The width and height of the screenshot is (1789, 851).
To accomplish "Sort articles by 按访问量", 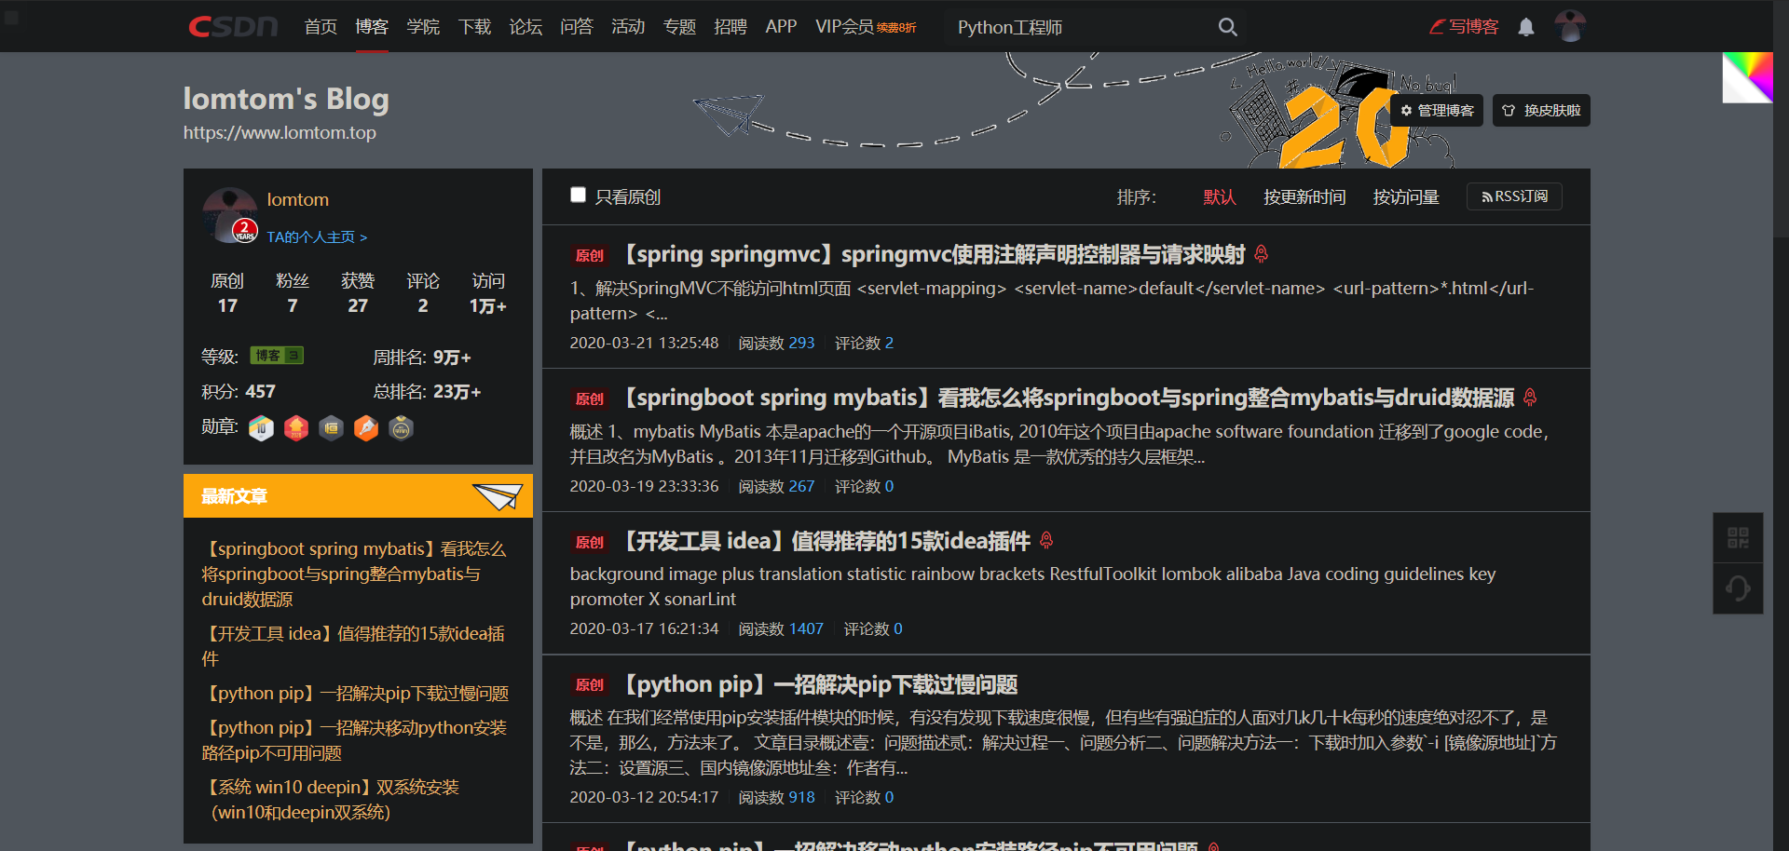I will click(1406, 197).
